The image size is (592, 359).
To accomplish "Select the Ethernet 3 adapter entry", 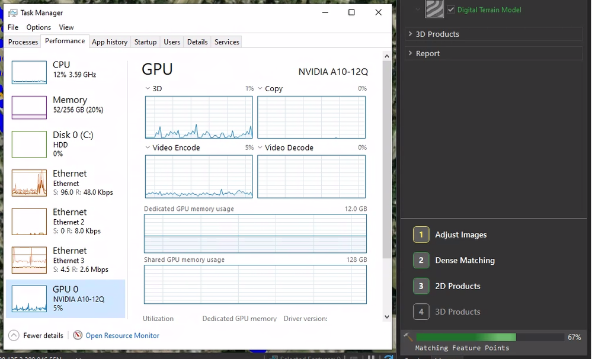I will [65, 259].
